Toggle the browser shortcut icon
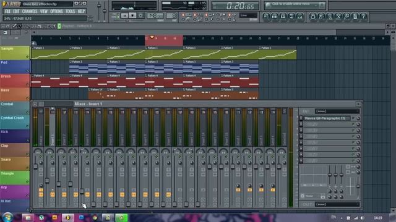The image size is (396, 222). [x=291, y=17]
